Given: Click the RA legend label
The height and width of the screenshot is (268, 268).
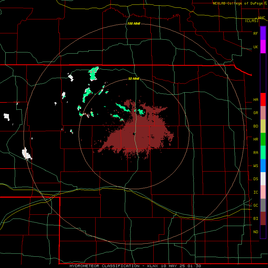Looking at the screenshot, I should (x=255, y=152).
